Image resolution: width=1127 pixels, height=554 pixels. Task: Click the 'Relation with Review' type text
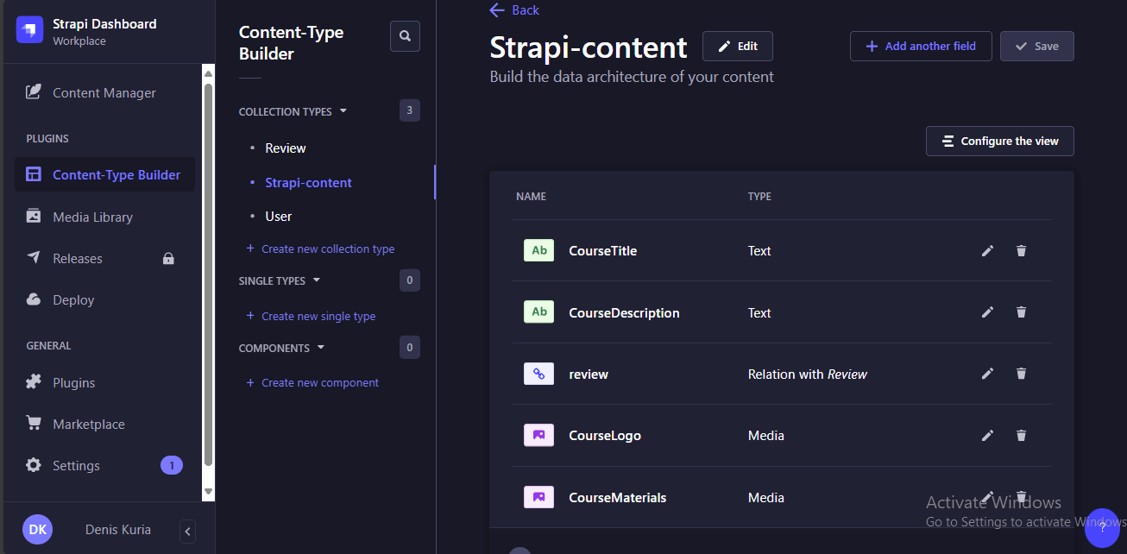(808, 375)
